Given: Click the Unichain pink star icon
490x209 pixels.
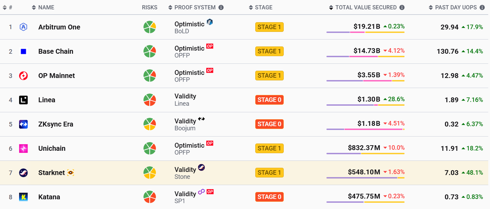Looking at the screenshot, I should 23,148.
